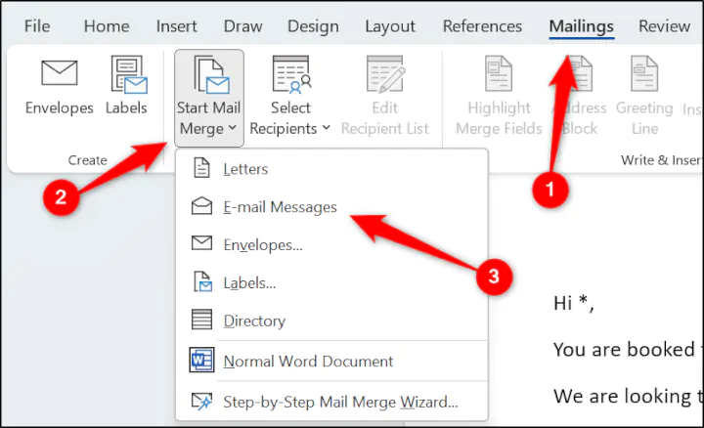Select E-mail Messages in the dropdown menu

click(x=331, y=207)
